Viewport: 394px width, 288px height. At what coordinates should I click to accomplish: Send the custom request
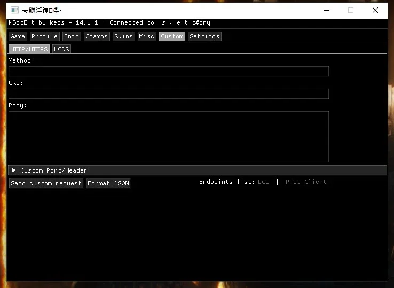pyautogui.click(x=46, y=183)
